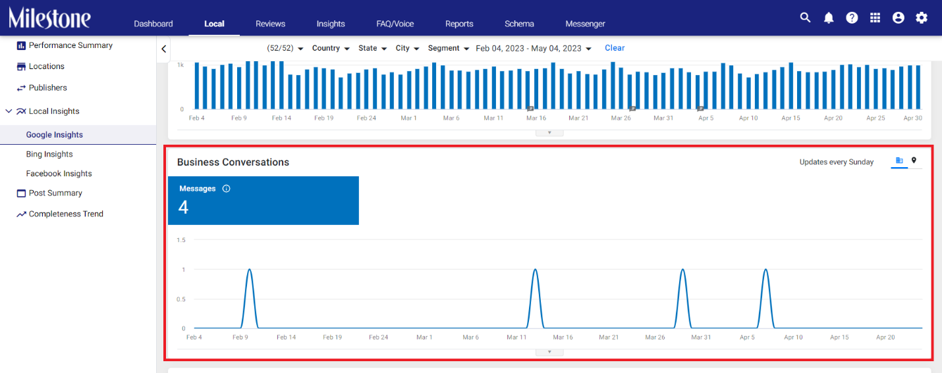Image resolution: width=942 pixels, height=373 pixels.
Task: Click the message peak near Feb 9
Action: [249, 269]
